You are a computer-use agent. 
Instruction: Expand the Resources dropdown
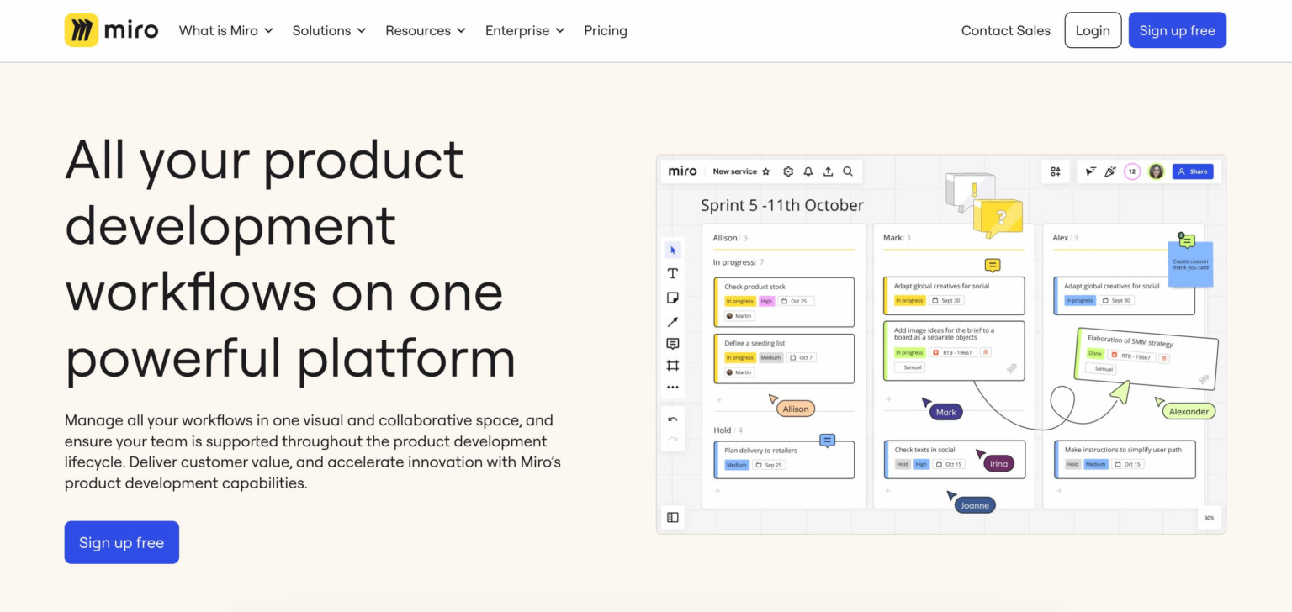(x=425, y=30)
